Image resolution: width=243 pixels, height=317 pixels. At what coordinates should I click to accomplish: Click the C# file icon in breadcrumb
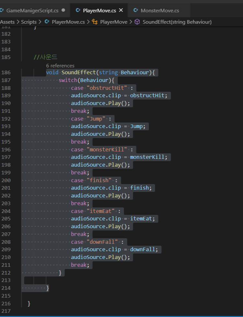pos(47,22)
